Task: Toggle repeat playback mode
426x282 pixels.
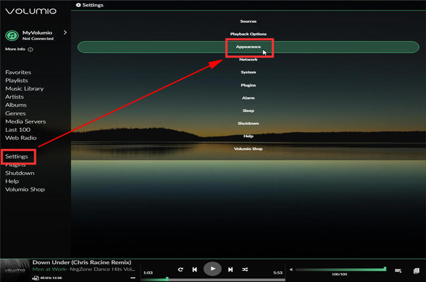Action: 180,269
